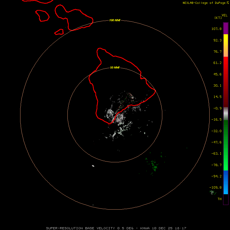Pick the black TH segment of velocity scale

tap(226, 199)
